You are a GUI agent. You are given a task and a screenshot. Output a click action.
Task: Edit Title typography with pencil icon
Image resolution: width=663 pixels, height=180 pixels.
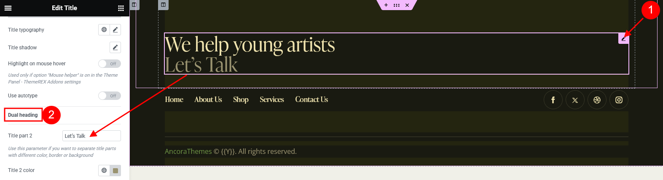tap(115, 30)
